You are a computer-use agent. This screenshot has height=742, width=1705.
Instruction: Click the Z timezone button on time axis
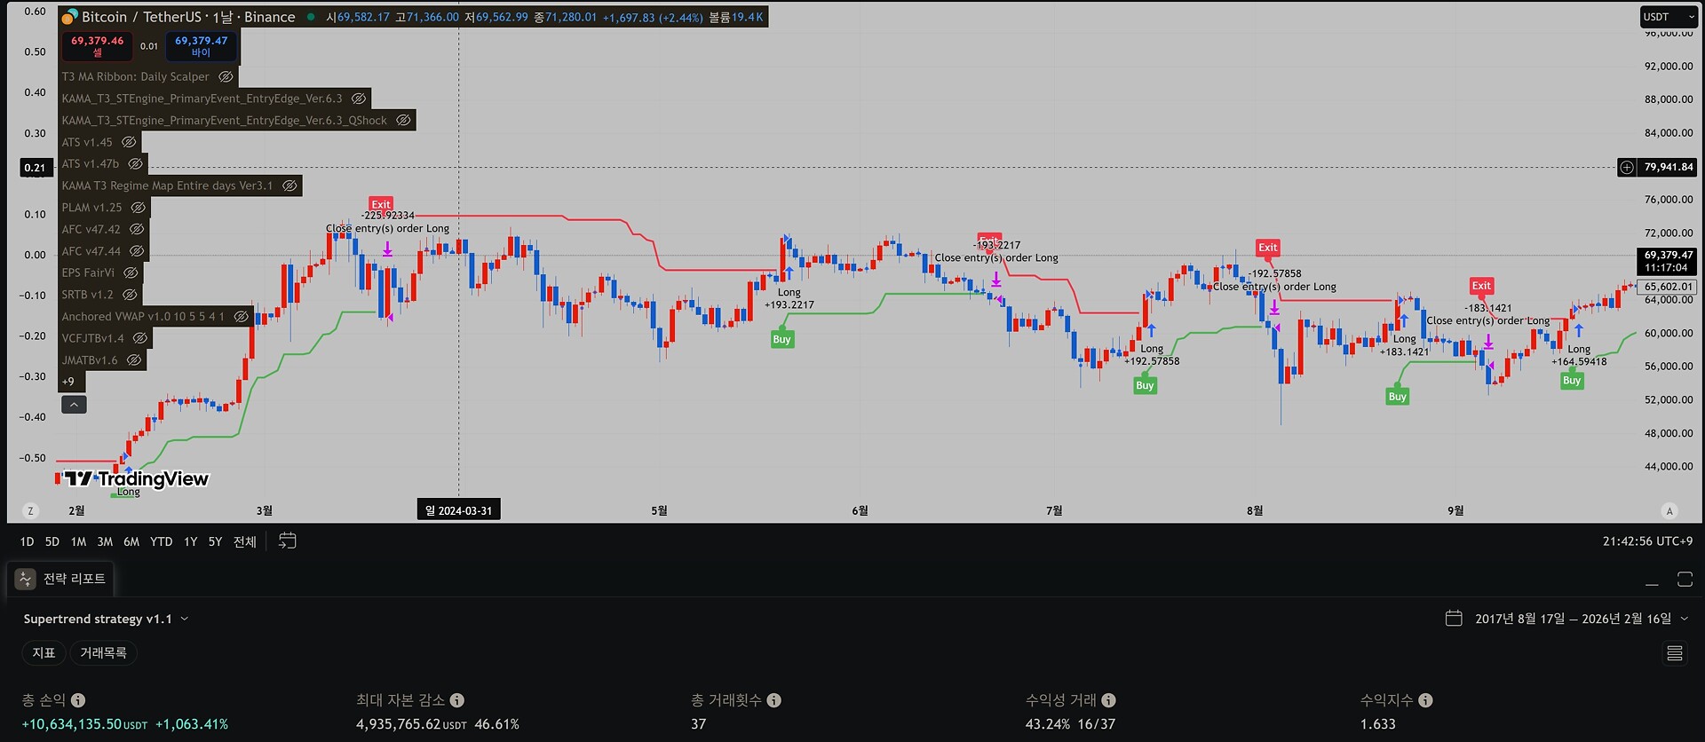(31, 510)
